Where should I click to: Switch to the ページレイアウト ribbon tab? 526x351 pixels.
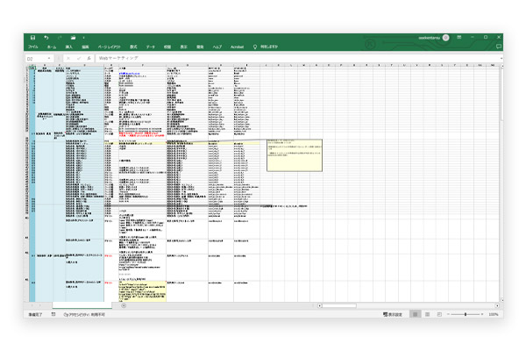click(x=109, y=47)
